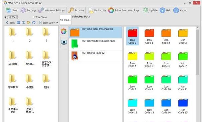Select the Desktop folder
Screen dimensions: 202x122
tap(13, 58)
